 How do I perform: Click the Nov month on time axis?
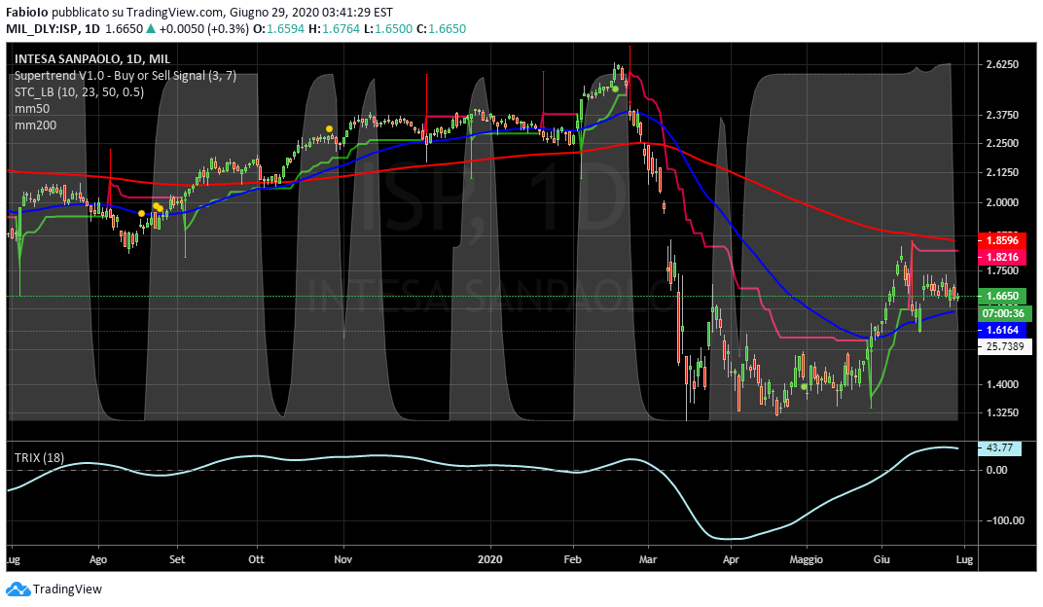343,559
